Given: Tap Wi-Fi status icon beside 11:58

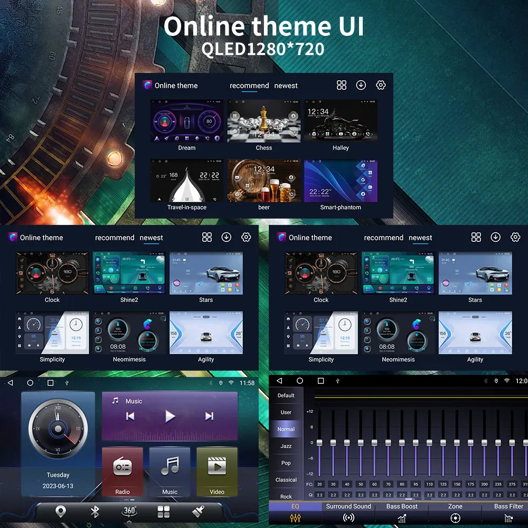Looking at the screenshot, I should coord(231,383).
